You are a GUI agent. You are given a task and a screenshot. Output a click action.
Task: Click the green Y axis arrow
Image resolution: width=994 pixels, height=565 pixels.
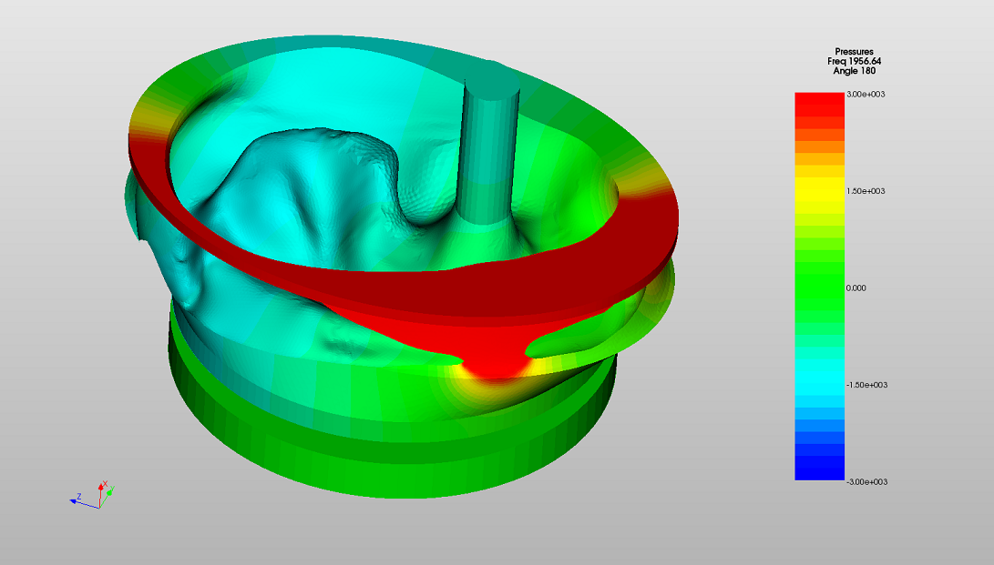pyautogui.click(x=108, y=494)
